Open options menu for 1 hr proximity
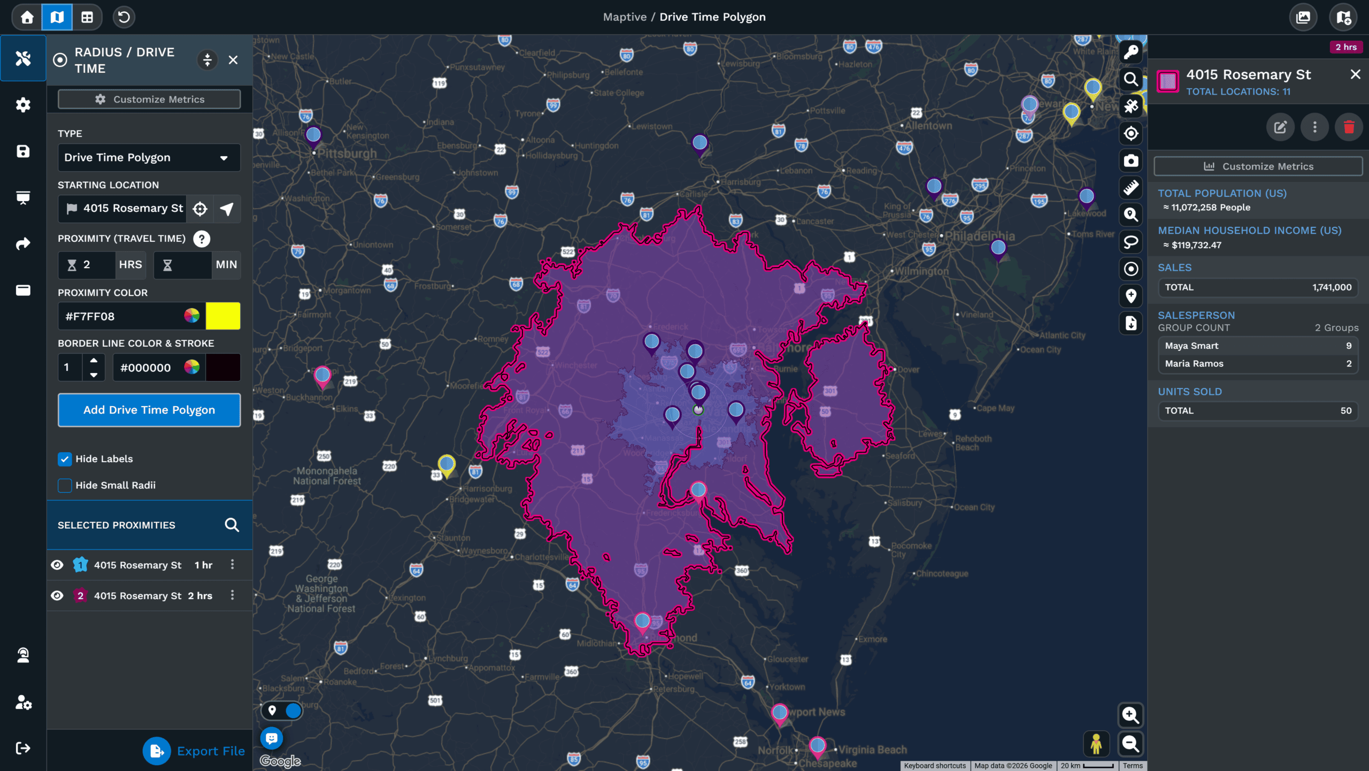The height and width of the screenshot is (771, 1369). point(232,565)
